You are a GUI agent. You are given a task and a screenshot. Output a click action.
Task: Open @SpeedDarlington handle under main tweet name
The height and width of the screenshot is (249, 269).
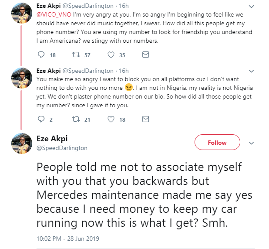tap(62, 148)
